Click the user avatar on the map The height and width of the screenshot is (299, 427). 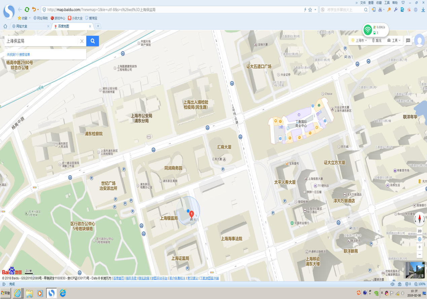(x=420, y=40)
